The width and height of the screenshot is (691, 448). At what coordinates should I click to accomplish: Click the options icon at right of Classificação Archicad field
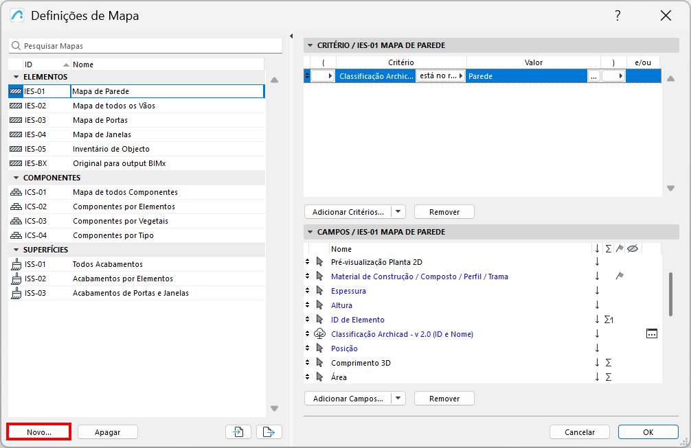tap(652, 334)
